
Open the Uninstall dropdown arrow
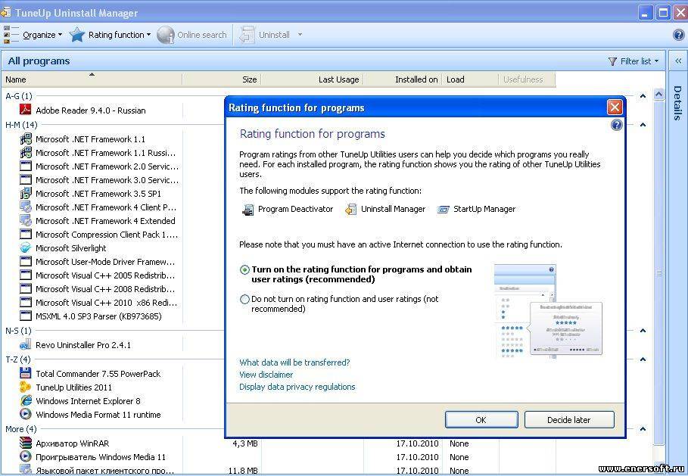point(300,35)
